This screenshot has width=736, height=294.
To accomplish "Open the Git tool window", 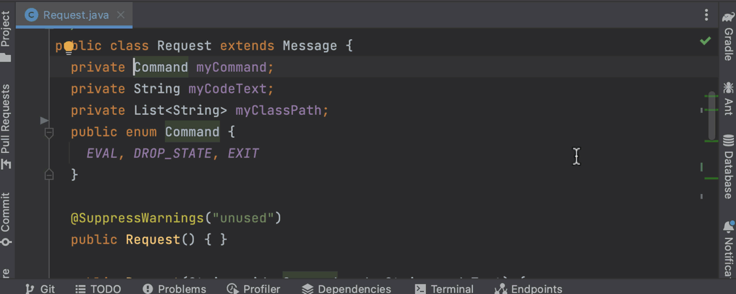I will click(x=40, y=288).
